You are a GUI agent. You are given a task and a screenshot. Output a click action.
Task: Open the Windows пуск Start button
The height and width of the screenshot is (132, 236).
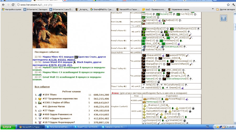(8, 127)
